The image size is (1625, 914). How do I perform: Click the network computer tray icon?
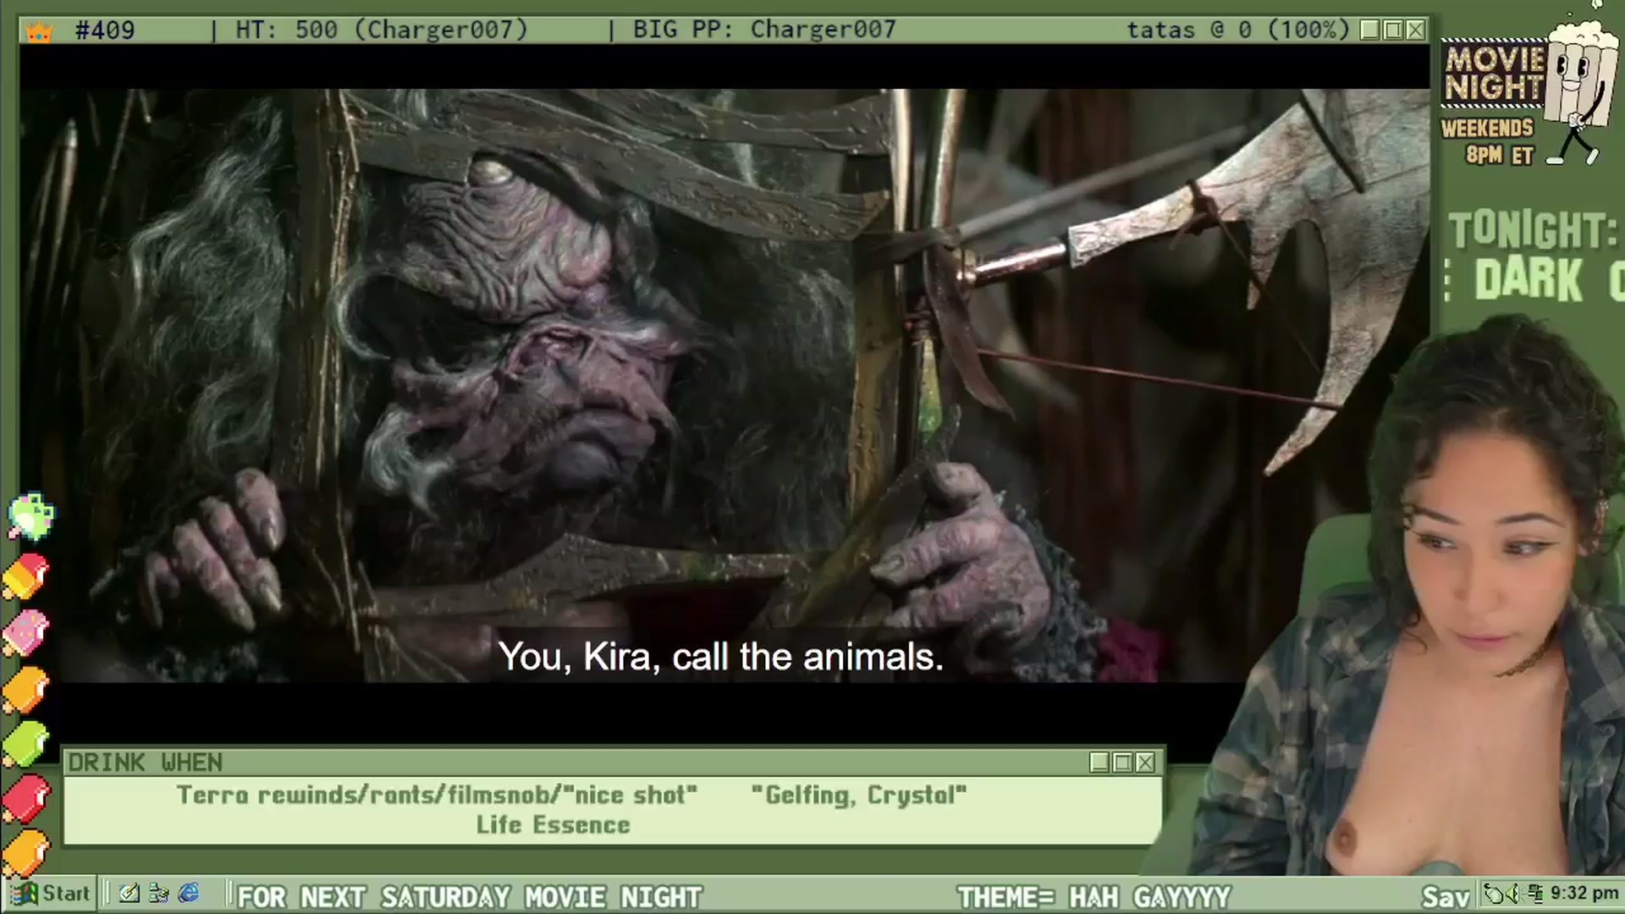[x=1535, y=894]
